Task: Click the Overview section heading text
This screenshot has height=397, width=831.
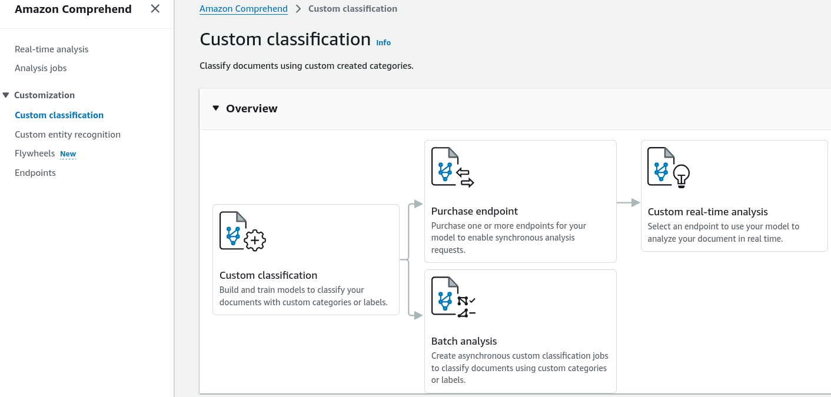Action: [x=252, y=108]
